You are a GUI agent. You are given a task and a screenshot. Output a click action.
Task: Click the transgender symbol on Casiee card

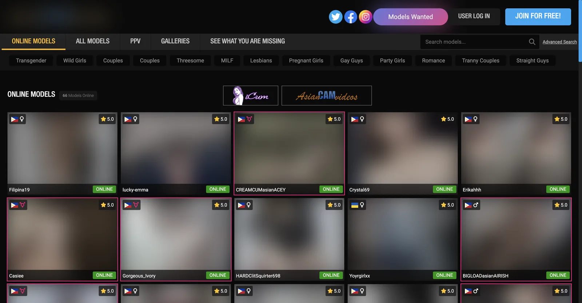(x=23, y=205)
